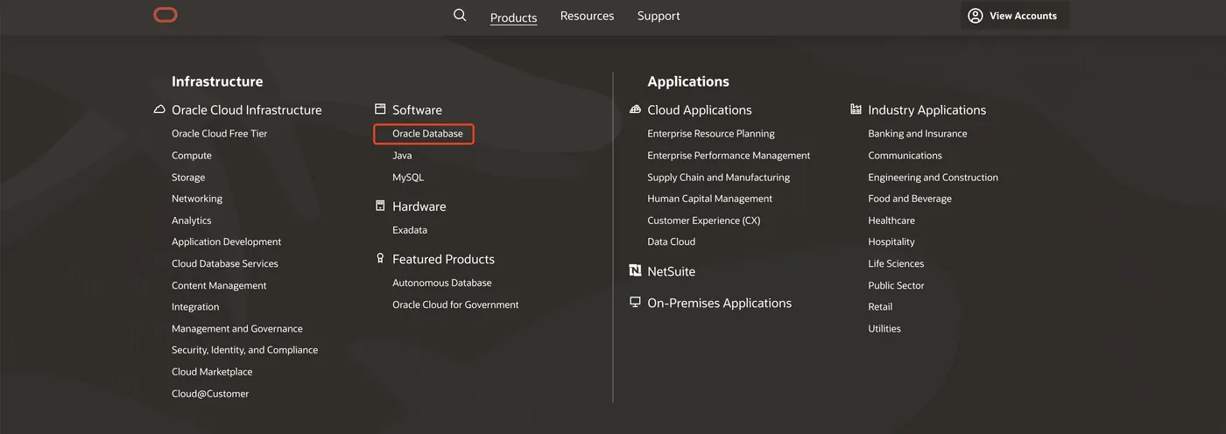Open the Cloud Applications heading
Image resolution: width=1226 pixels, height=434 pixels.
pos(700,110)
